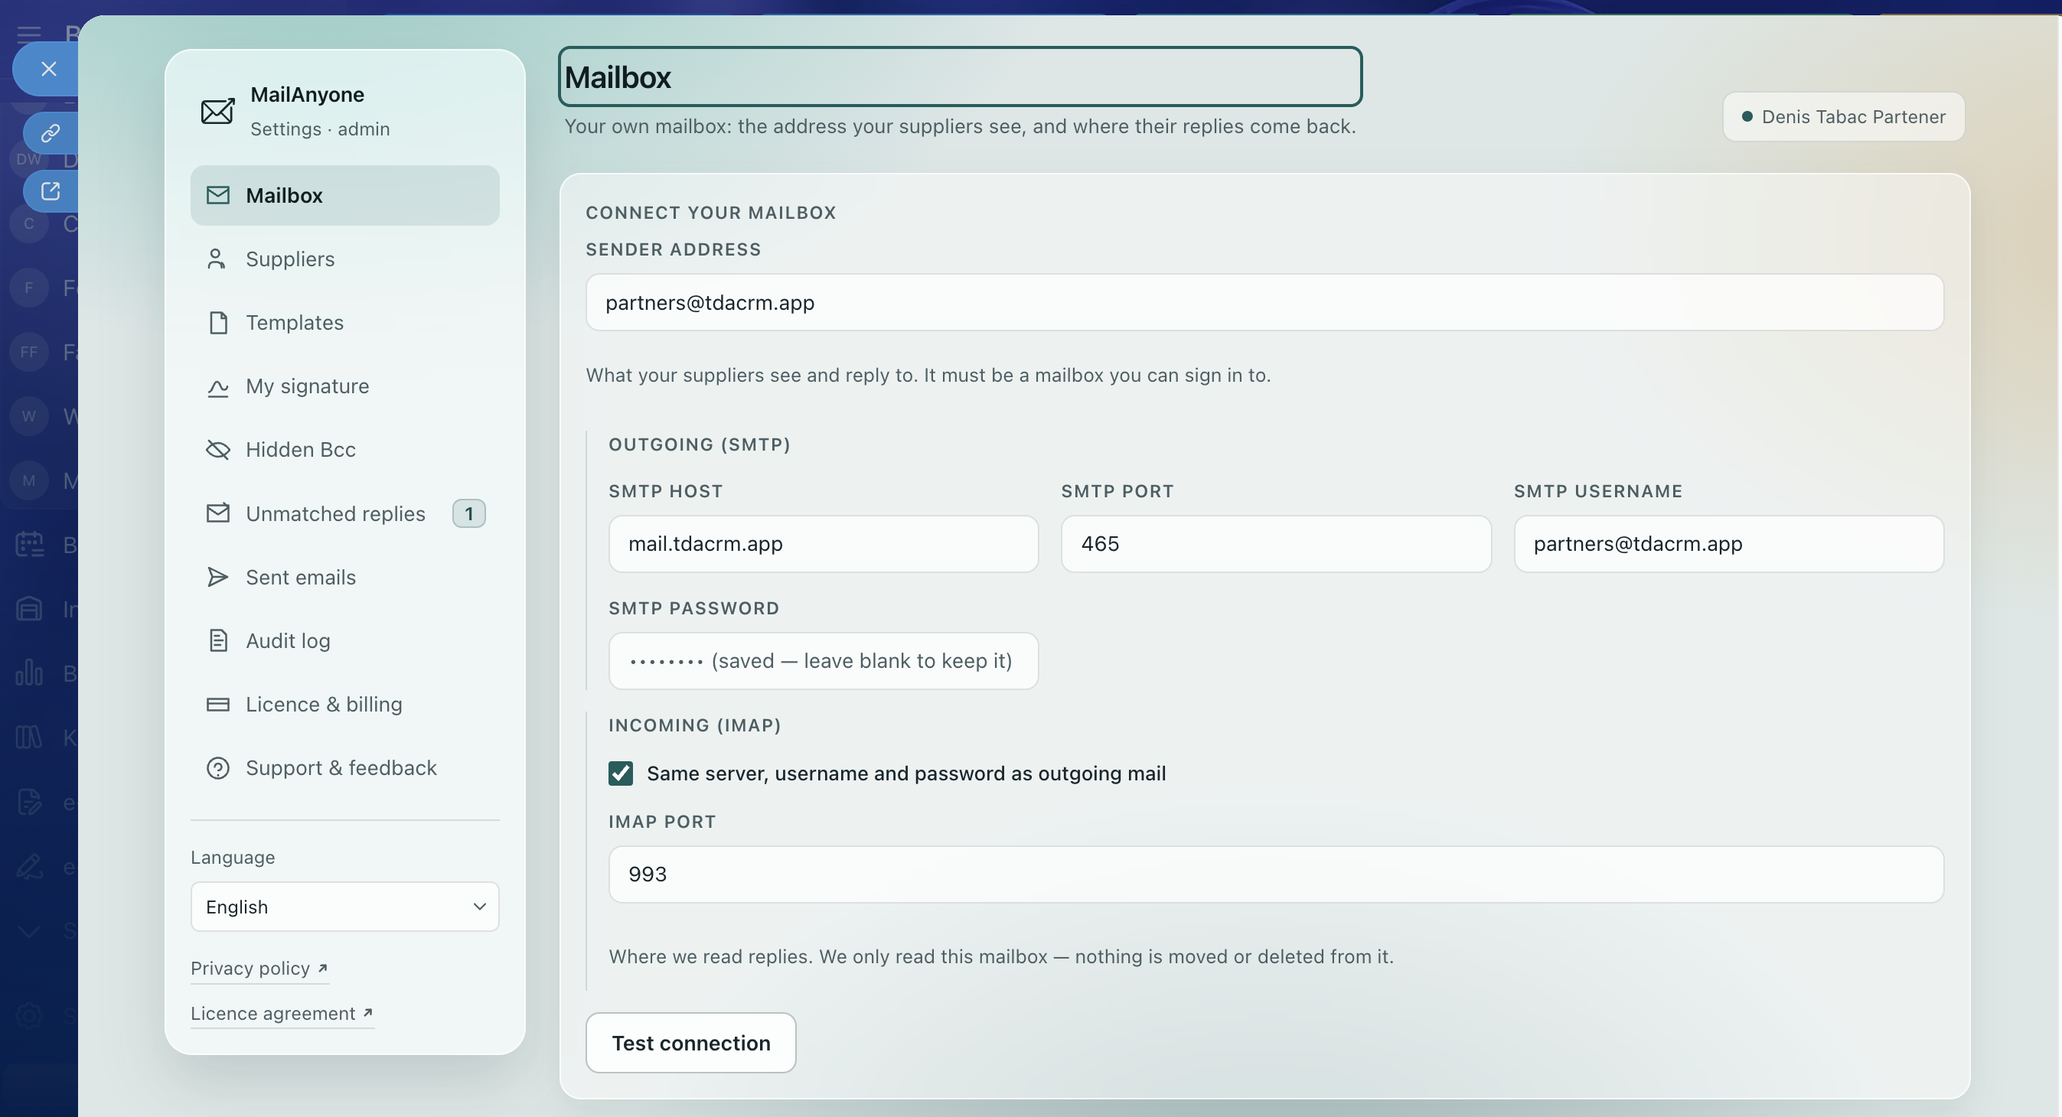Open the Hidden Bcc settings
Viewport: 2062px width, 1117px height.
coord(345,450)
